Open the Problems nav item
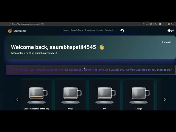Image resolution: width=176 pixels, height=132 pixels. click(x=90, y=30)
